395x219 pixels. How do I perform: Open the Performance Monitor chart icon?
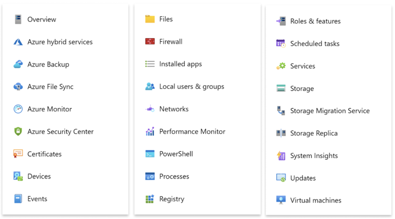(x=150, y=131)
